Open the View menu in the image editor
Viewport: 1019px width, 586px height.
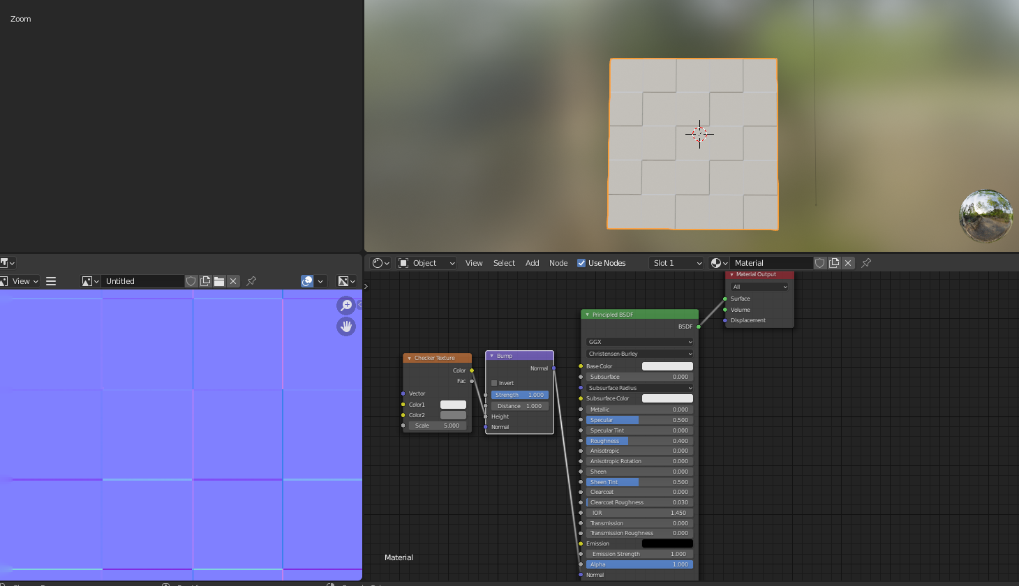[21, 281]
